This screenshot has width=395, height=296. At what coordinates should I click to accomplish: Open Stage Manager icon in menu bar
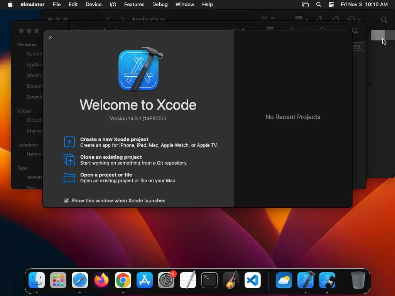306,5
